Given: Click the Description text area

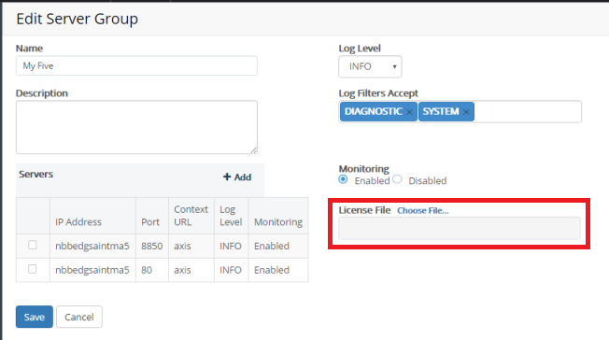Looking at the screenshot, I should coord(136,127).
